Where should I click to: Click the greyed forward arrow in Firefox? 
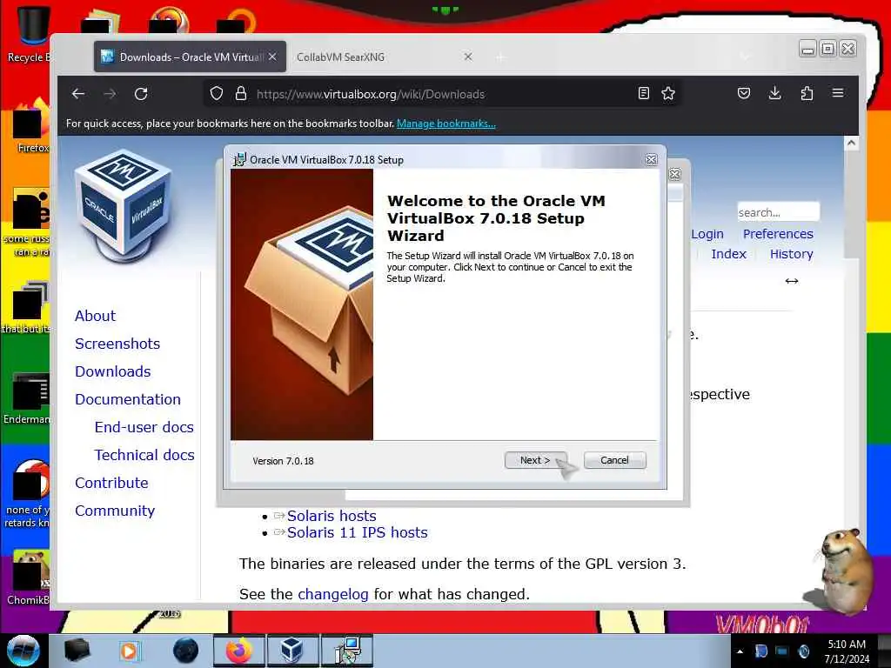click(110, 94)
